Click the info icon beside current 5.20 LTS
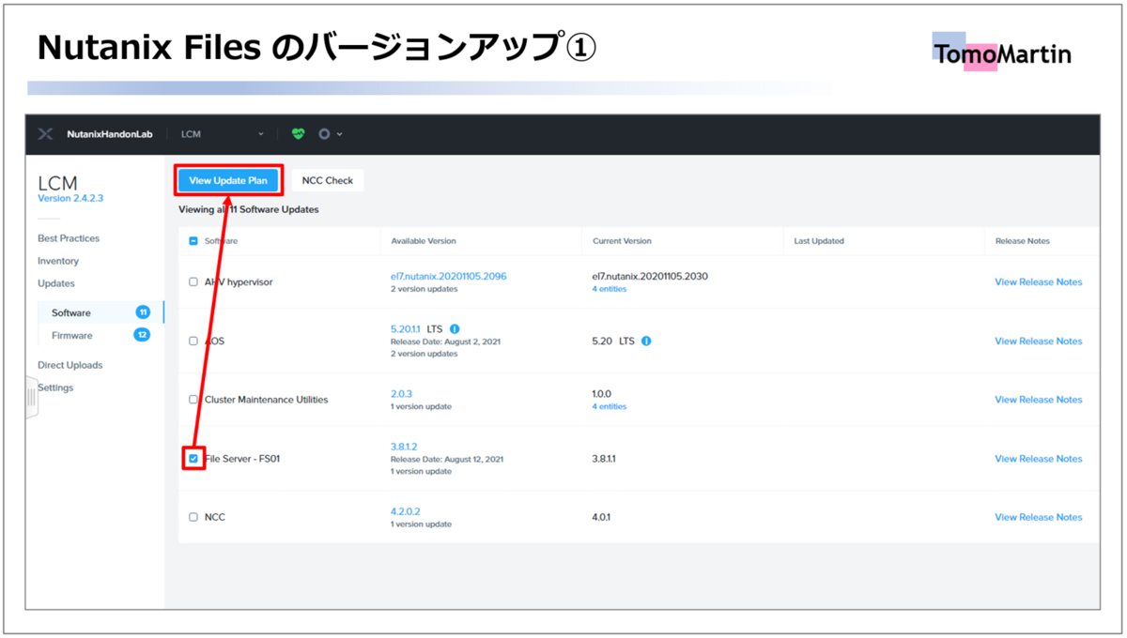The height and width of the screenshot is (638, 1127). (x=646, y=341)
